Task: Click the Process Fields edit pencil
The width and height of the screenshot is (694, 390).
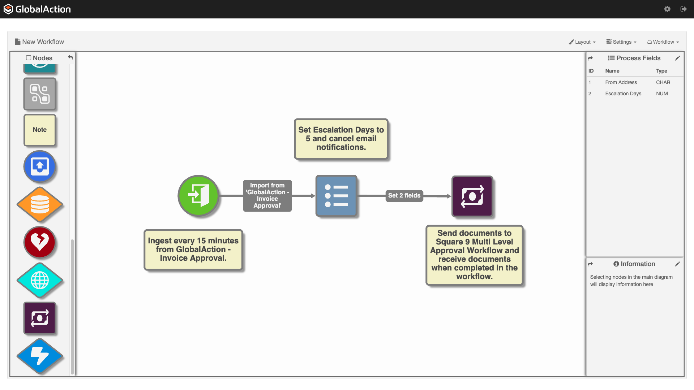Action: 678,58
